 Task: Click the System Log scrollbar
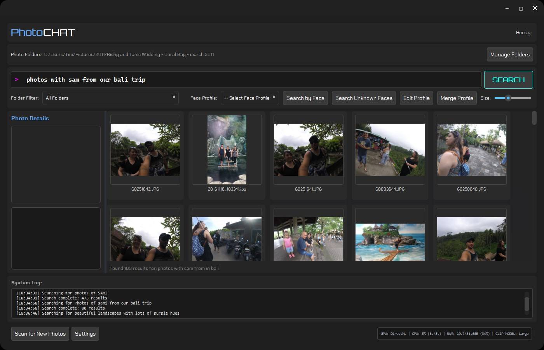tap(527, 303)
